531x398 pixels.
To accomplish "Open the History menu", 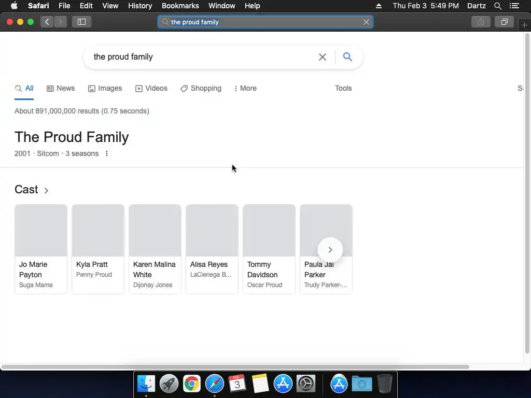I will pos(140,6).
